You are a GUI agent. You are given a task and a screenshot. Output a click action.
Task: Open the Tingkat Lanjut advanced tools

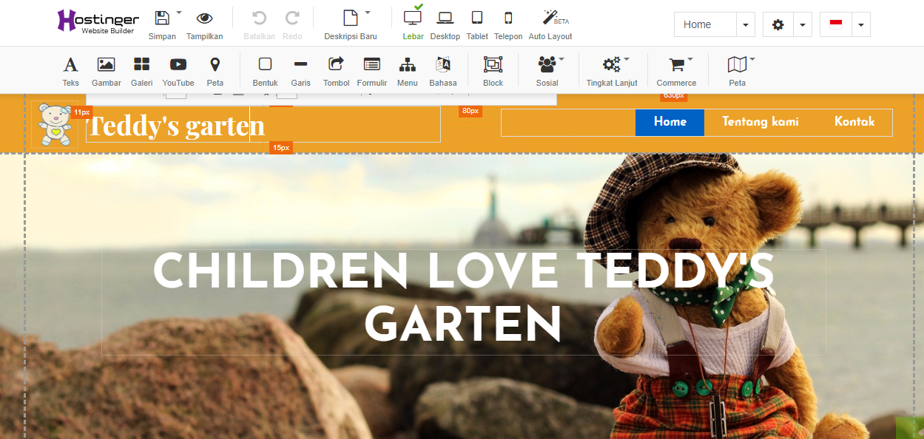click(x=612, y=71)
